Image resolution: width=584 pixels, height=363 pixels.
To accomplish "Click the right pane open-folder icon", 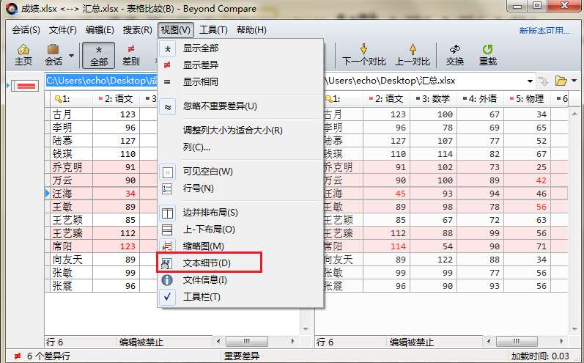I will pyautogui.click(x=561, y=81).
